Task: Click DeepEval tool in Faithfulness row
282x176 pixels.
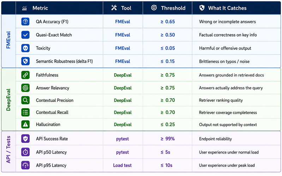Action: tap(123, 75)
